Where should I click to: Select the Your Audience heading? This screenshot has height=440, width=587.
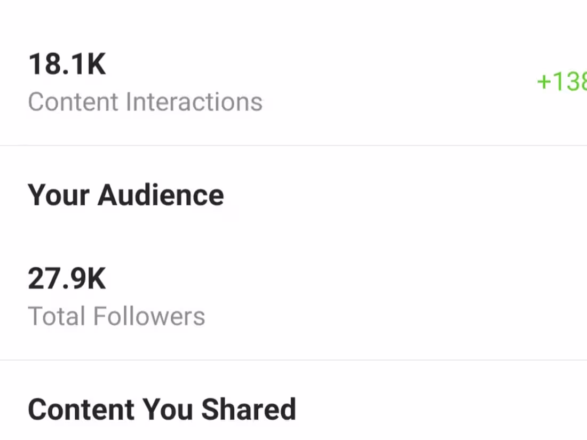tap(126, 195)
